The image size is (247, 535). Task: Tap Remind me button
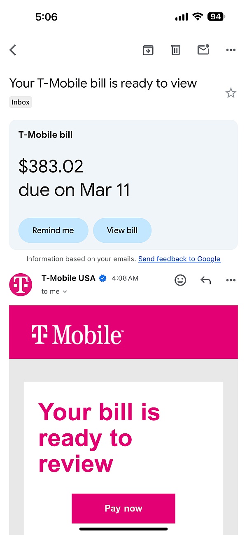(53, 230)
